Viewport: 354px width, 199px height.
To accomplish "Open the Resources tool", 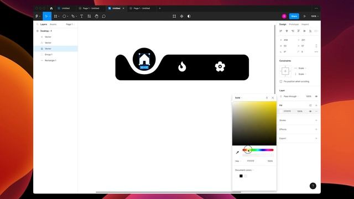I will 89,16.
